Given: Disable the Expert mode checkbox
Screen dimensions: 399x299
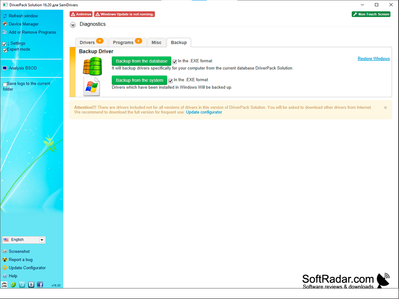Looking at the screenshot, I should (5, 50).
